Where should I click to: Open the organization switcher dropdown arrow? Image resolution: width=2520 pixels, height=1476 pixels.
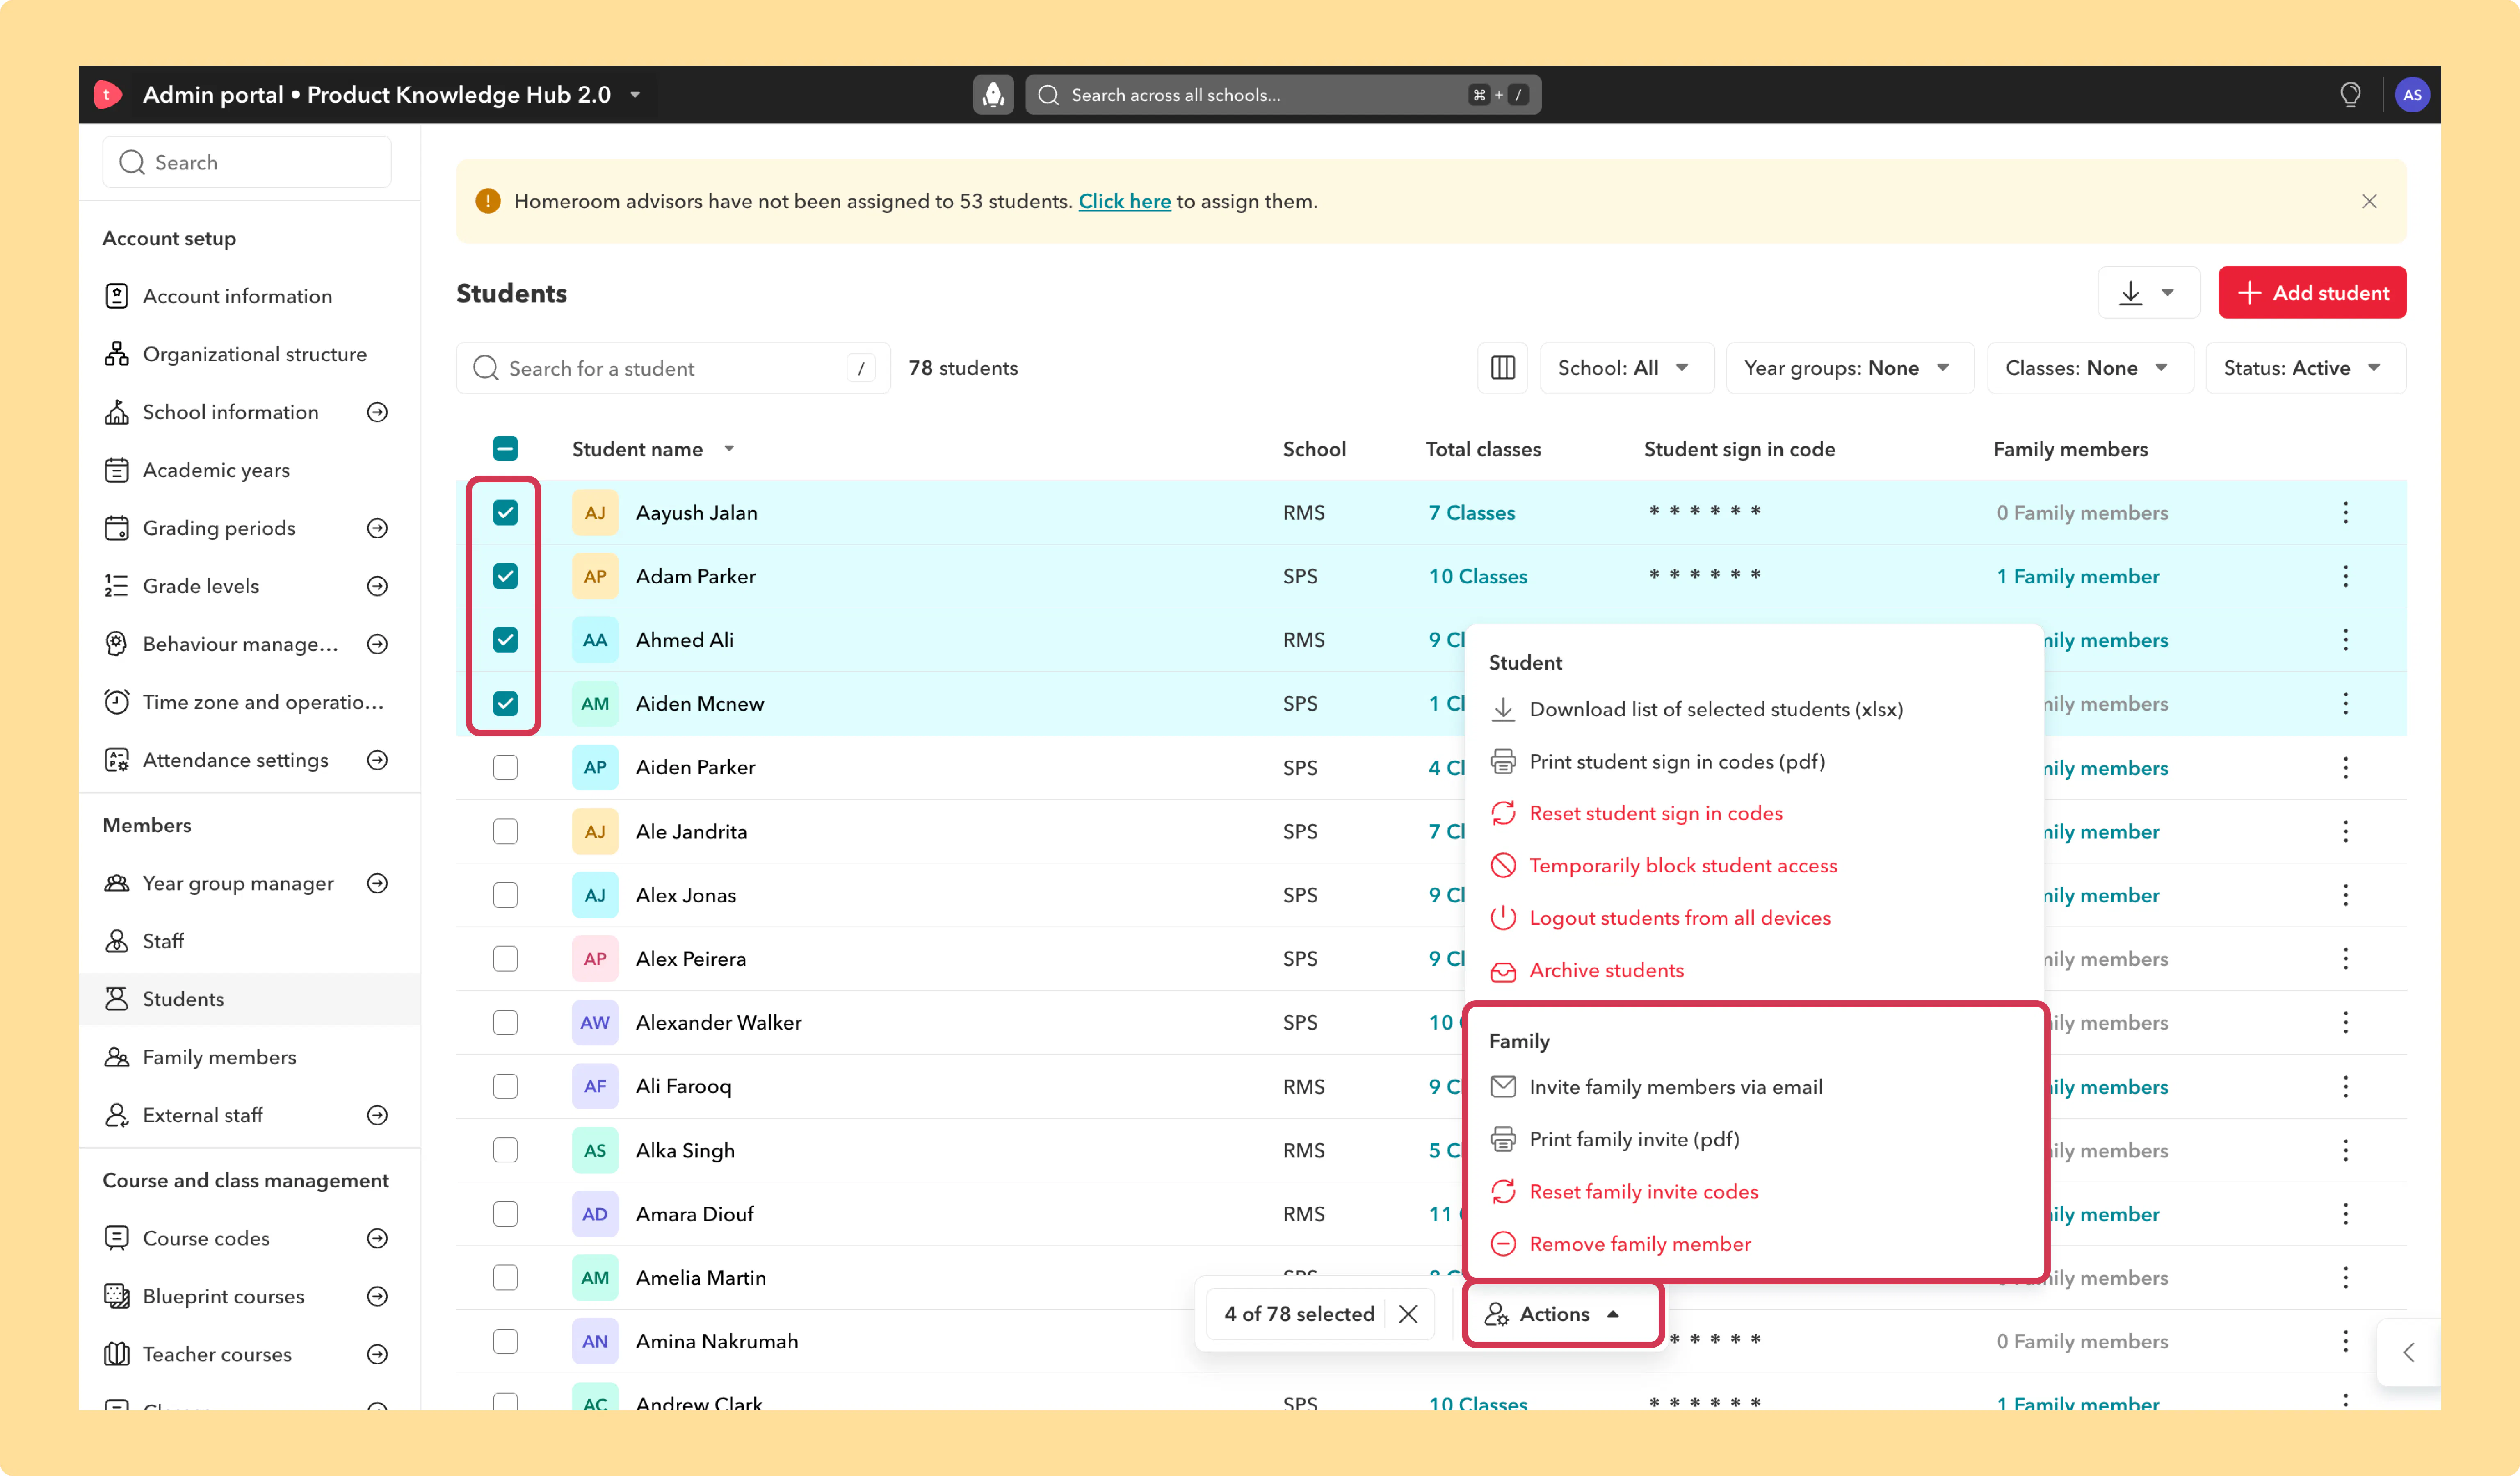tap(635, 95)
